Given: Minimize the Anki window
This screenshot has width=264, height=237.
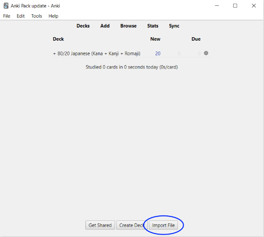Looking at the screenshot, I should [217, 6].
